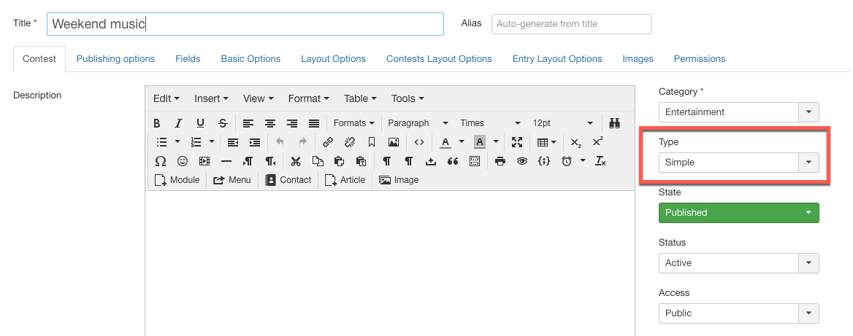Image resolution: width=853 pixels, height=336 pixels.
Task: Remove link with the unlink icon
Action: [x=350, y=142]
